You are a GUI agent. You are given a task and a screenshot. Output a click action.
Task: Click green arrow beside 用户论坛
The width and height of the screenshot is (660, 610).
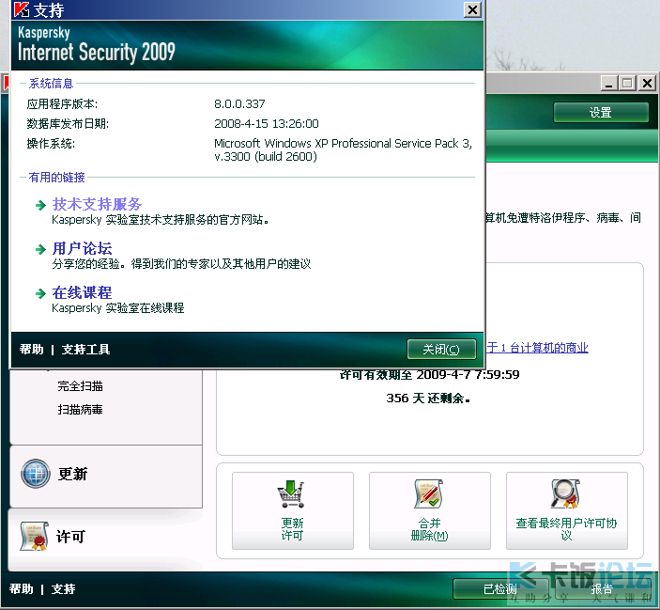tap(40, 249)
